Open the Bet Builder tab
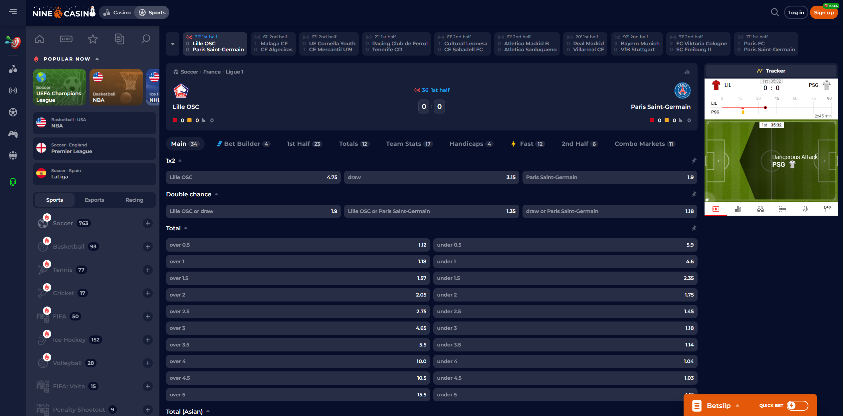The image size is (843, 416). coord(243,144)
